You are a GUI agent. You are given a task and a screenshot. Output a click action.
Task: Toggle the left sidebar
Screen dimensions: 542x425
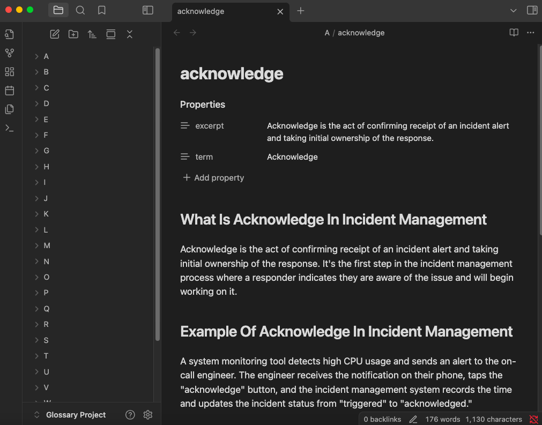148,10
